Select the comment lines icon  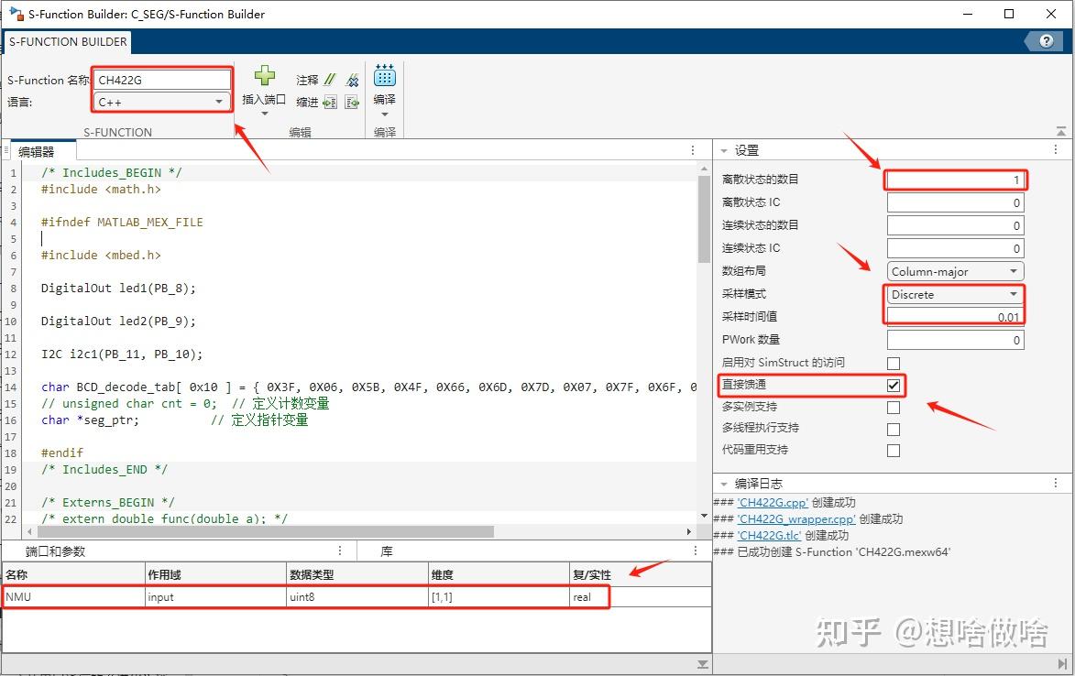click(x=330, y=81)
